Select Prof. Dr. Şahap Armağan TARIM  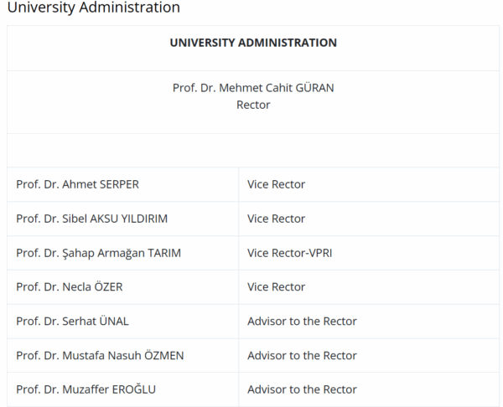point(98,253)
